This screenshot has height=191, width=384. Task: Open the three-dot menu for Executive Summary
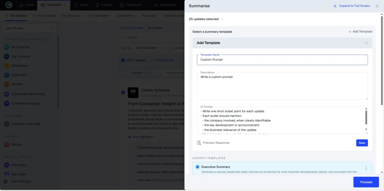[x=366, y=168]
